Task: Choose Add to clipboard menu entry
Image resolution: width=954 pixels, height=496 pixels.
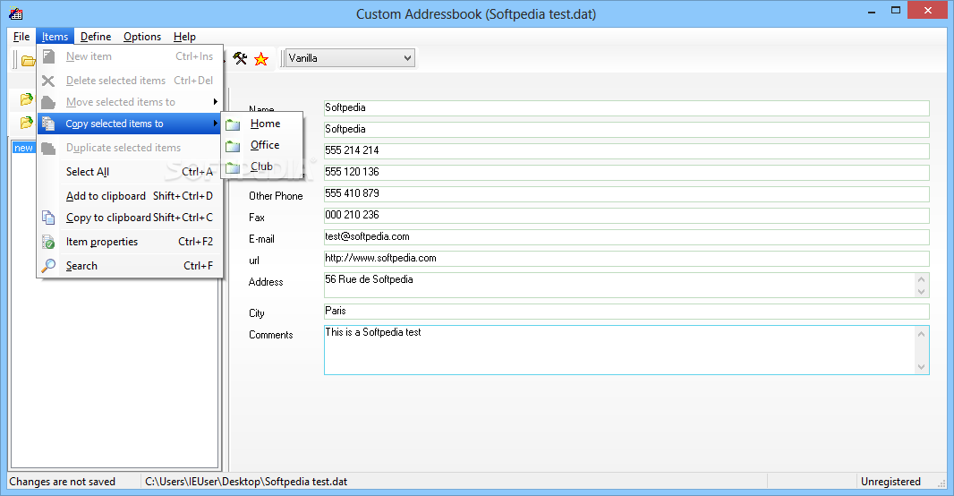Action: [x=130, y=196]
